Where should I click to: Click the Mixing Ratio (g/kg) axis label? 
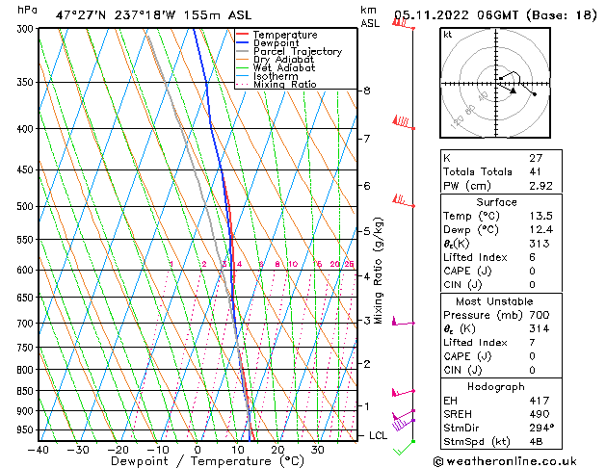pyautogui.click(x=379, y=271)
